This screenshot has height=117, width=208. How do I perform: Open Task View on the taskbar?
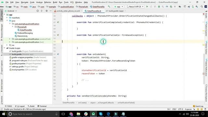click(63, 114)
